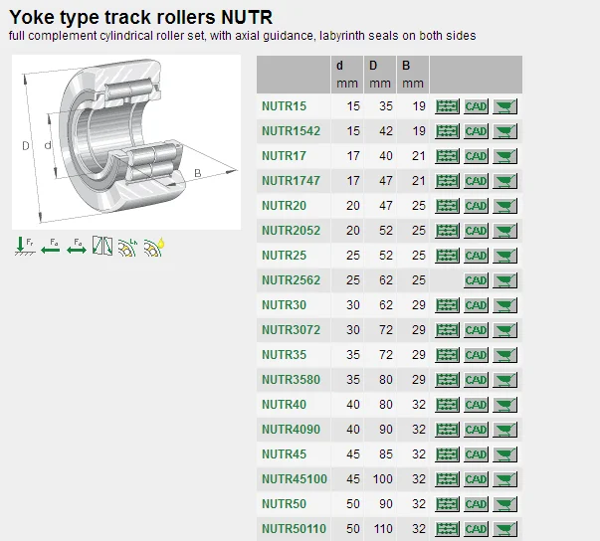Download CAD for NUTR1542

(x=476, y=131)
